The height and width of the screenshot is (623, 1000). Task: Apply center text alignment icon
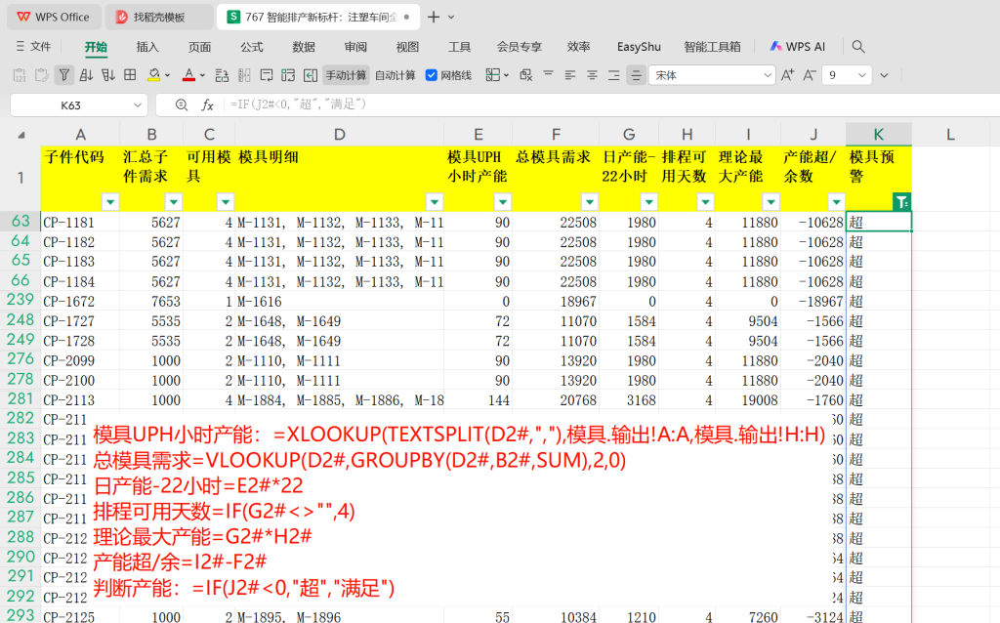click(592, 75)
